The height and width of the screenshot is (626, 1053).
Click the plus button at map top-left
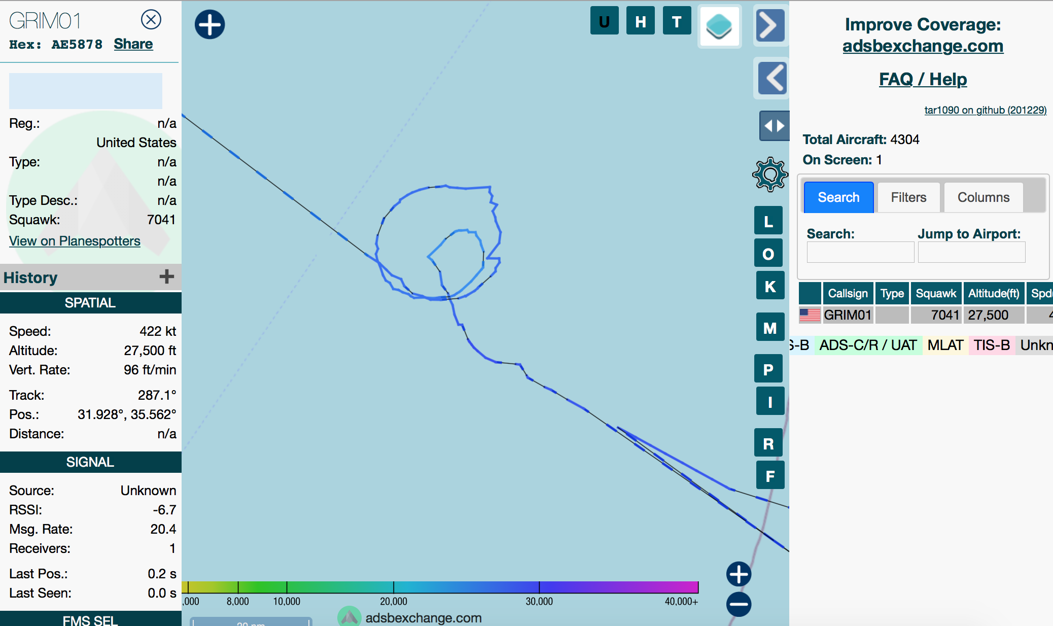(x=209, y=24)
